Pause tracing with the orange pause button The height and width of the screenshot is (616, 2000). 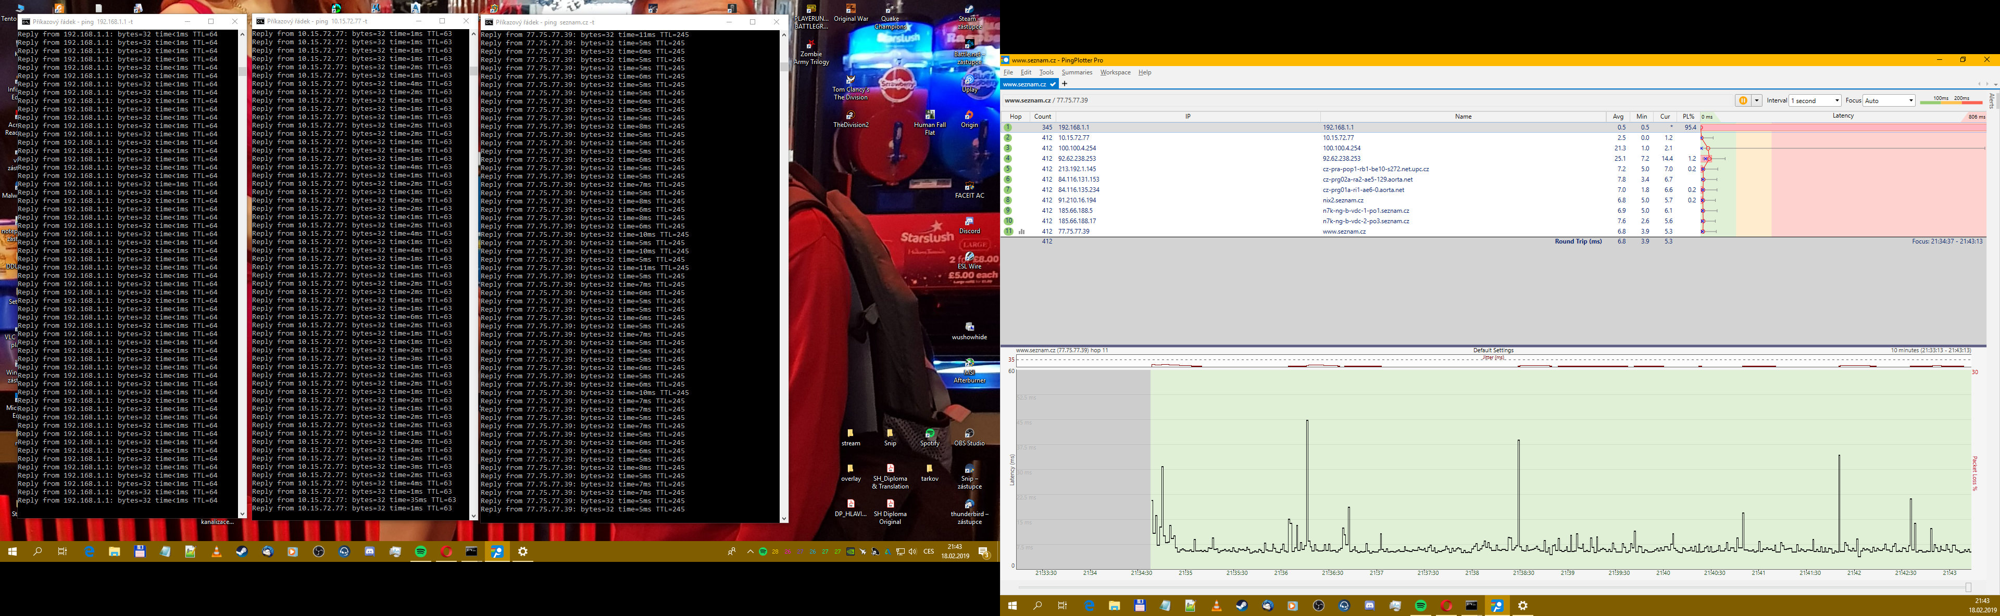coord(1742,101)
